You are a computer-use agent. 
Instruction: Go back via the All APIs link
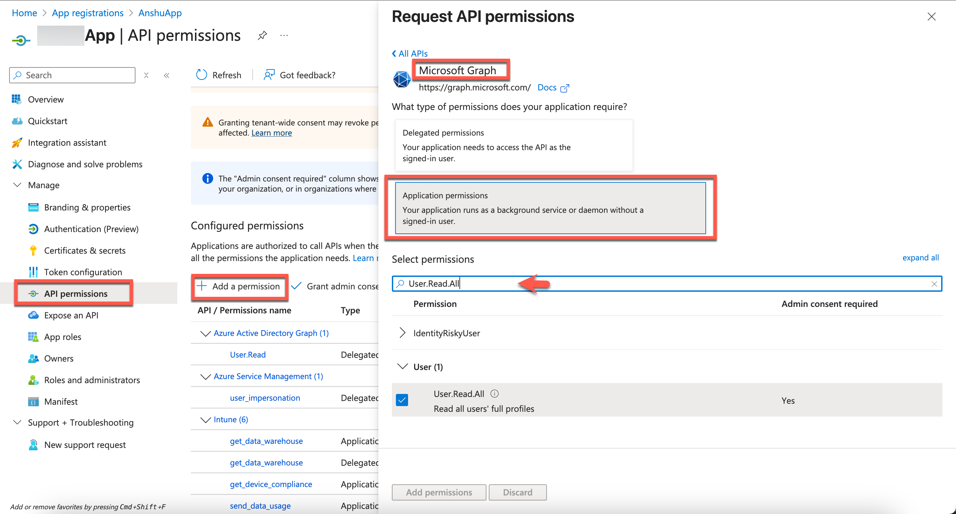[x=410, y=53]
